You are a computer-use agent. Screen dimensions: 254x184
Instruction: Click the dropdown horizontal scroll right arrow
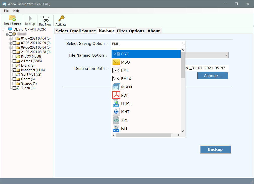coord(179,135)
